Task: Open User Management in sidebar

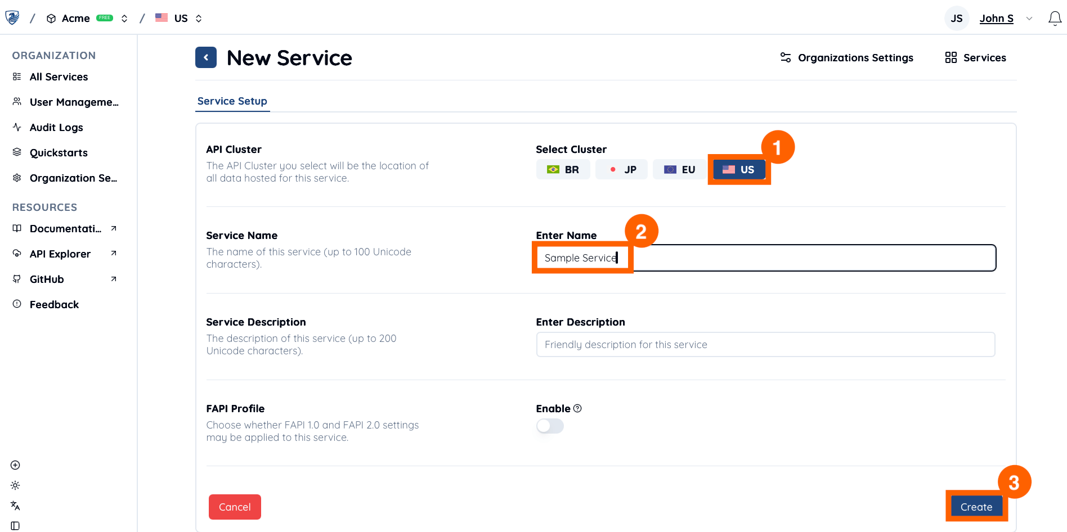Action: click(74, 102)
